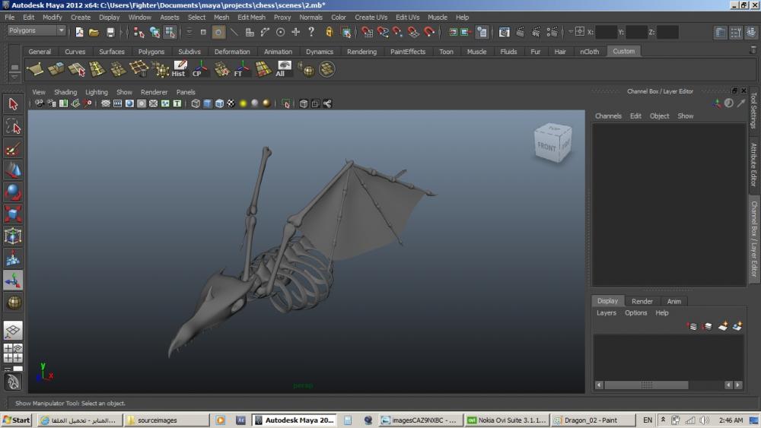The height and width of the screenshot is (428, 761).
Task: Activate the Rotate tool
Action: (13, 192)
